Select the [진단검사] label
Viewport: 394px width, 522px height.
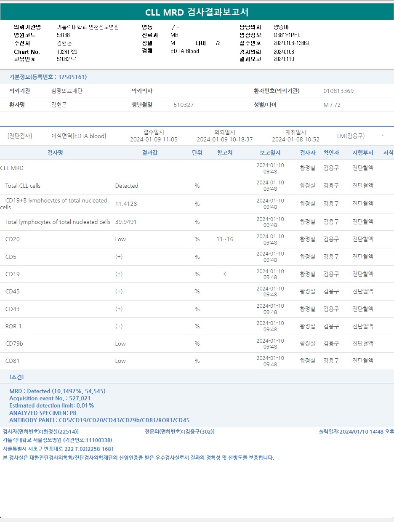coord(20,136)
